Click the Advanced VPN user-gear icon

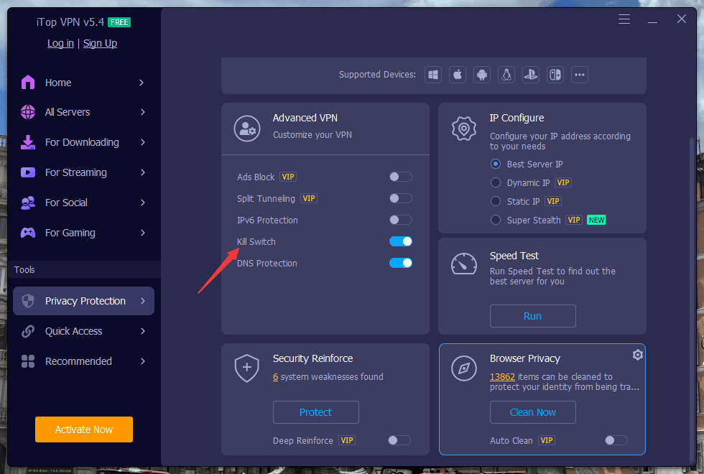pyautogui.click(x=247, y=129)
